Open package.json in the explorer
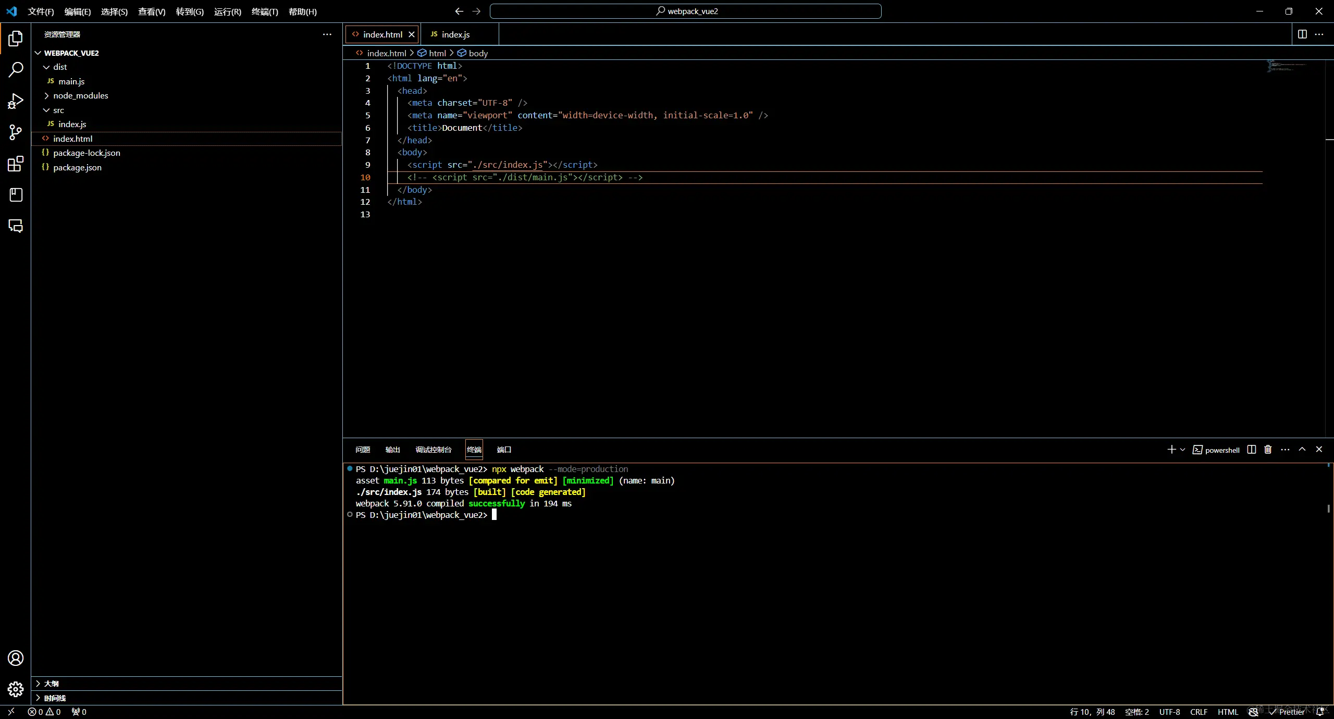Screen dimensions: 1334x719 tap(77, 167)
